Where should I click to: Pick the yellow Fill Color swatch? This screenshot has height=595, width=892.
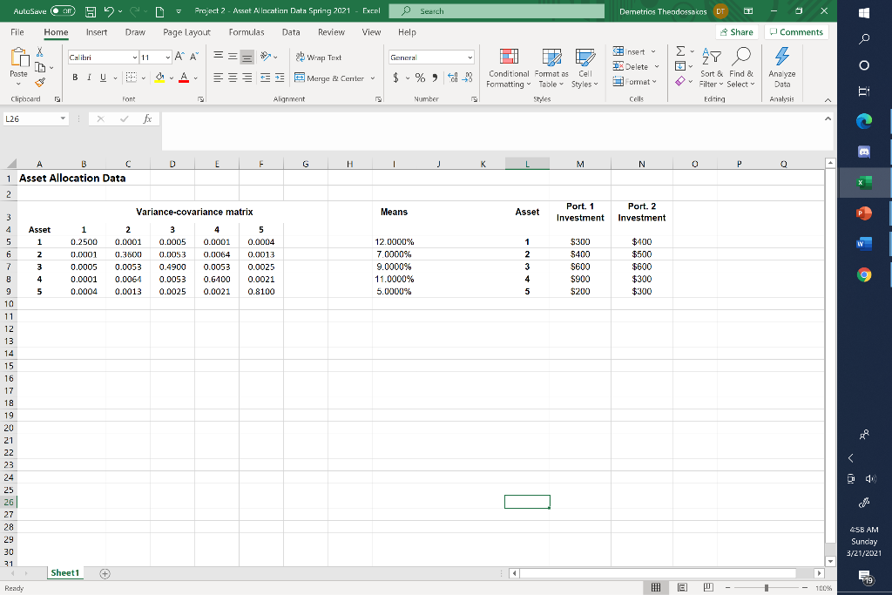click(160, 78)
